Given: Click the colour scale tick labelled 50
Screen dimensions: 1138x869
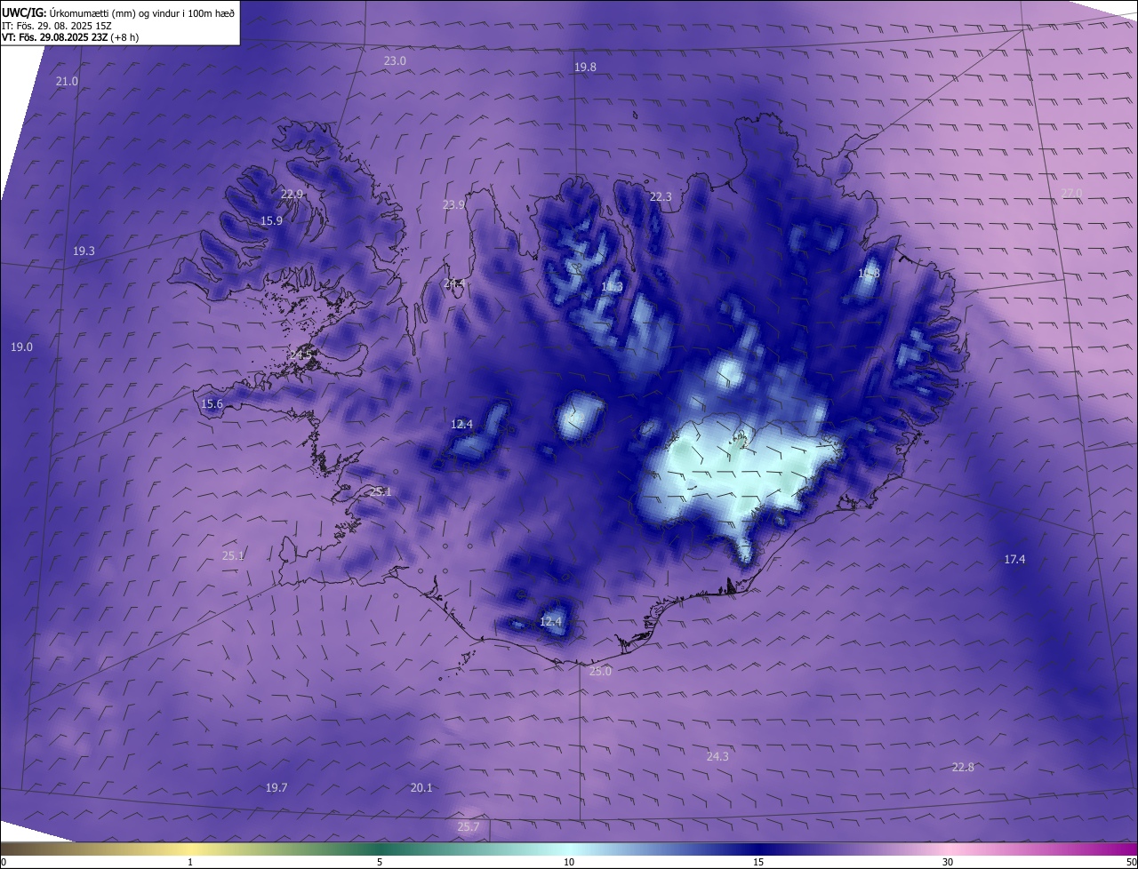Looking at the screenshot, I should (x=1131, y=863).
